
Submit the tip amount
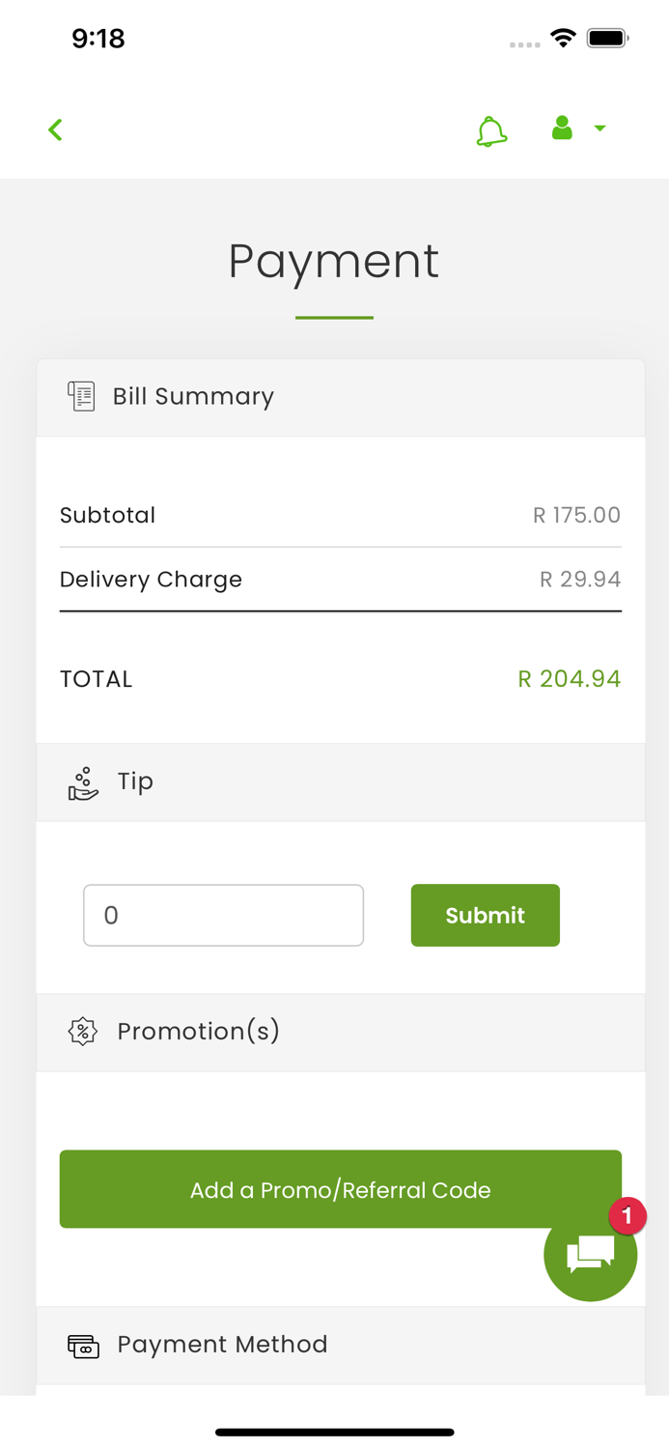[486, 915]
